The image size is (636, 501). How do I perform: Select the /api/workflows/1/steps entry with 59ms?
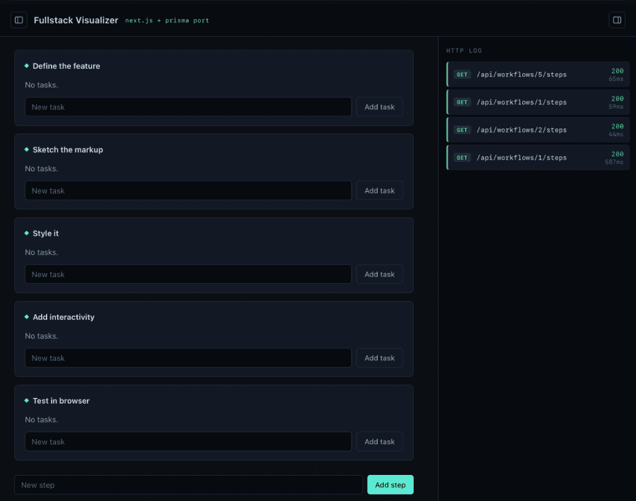point(538,102)
